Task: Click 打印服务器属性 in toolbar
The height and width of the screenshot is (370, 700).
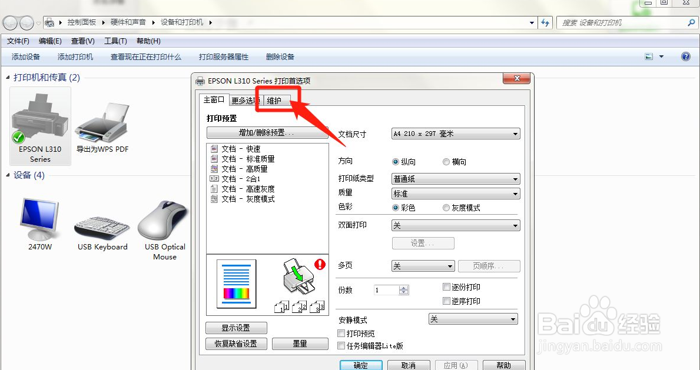Action: 224,56
